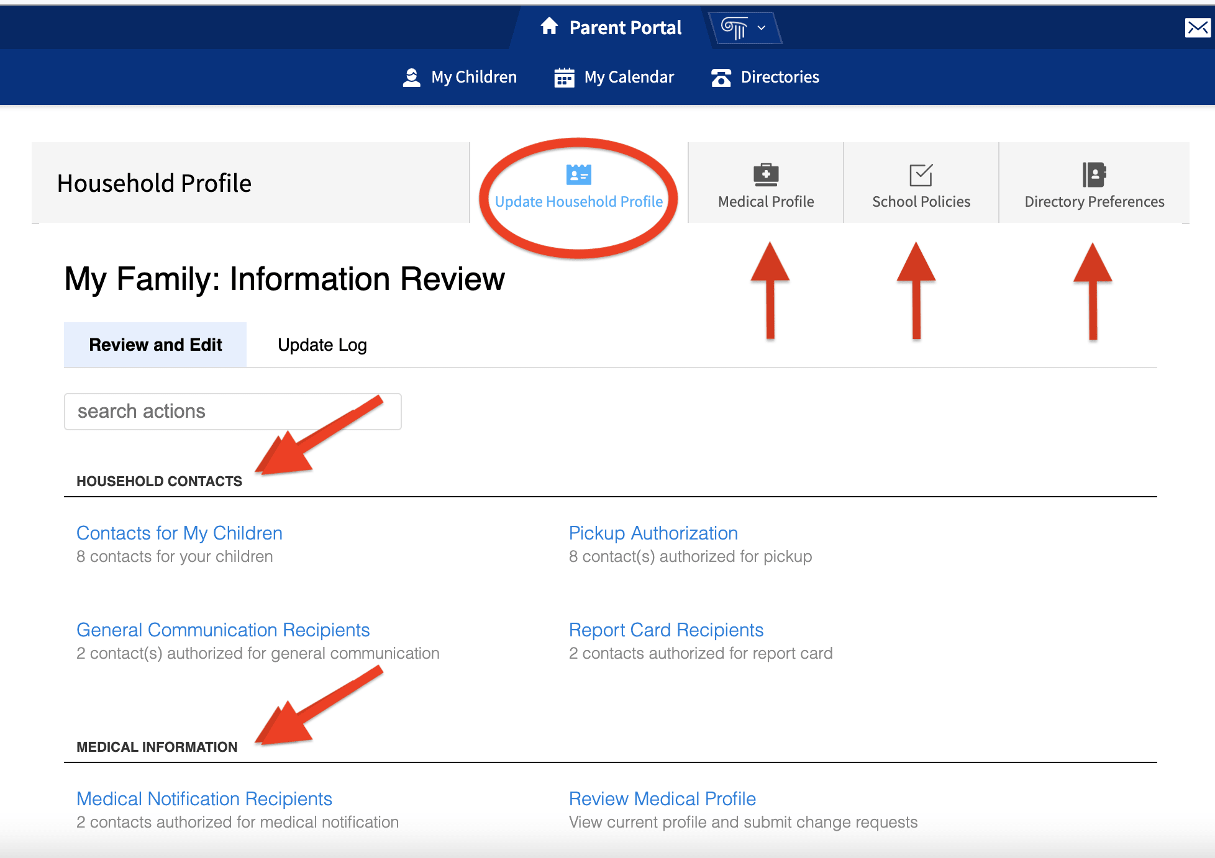The image size is (1215, 858).
Task: Open the mail envelope icon
Action: click(x=1197, y=28)
